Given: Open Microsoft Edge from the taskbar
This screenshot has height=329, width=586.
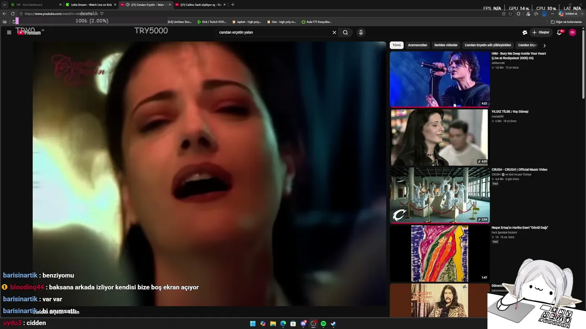Looking at the screenshot, I should [283, 324].
